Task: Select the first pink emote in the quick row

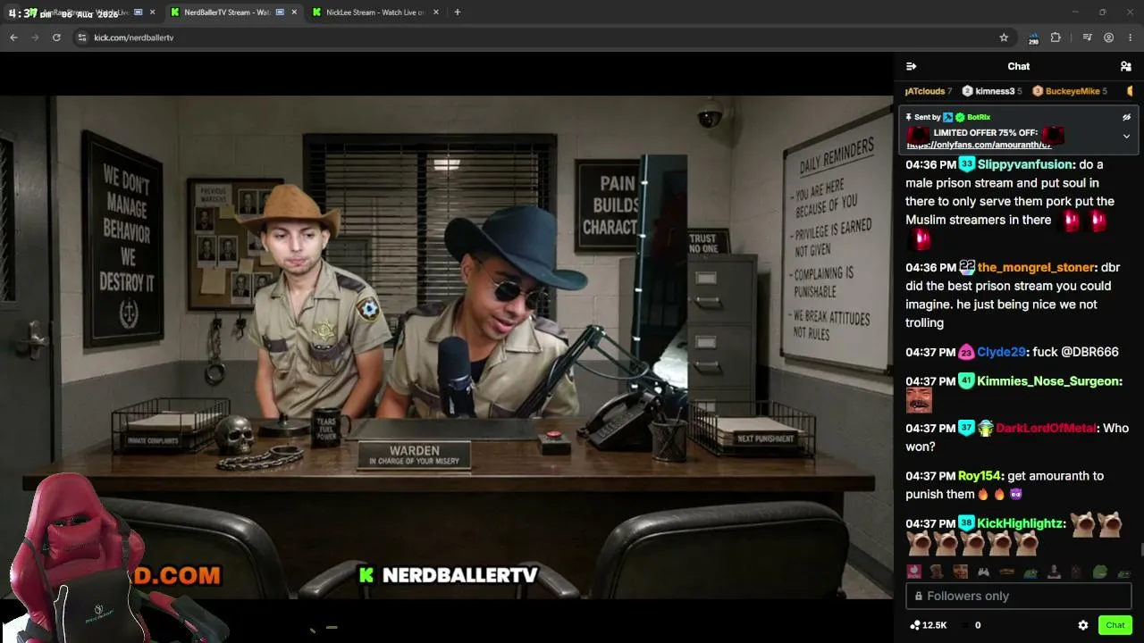Action: pos(914,572)
